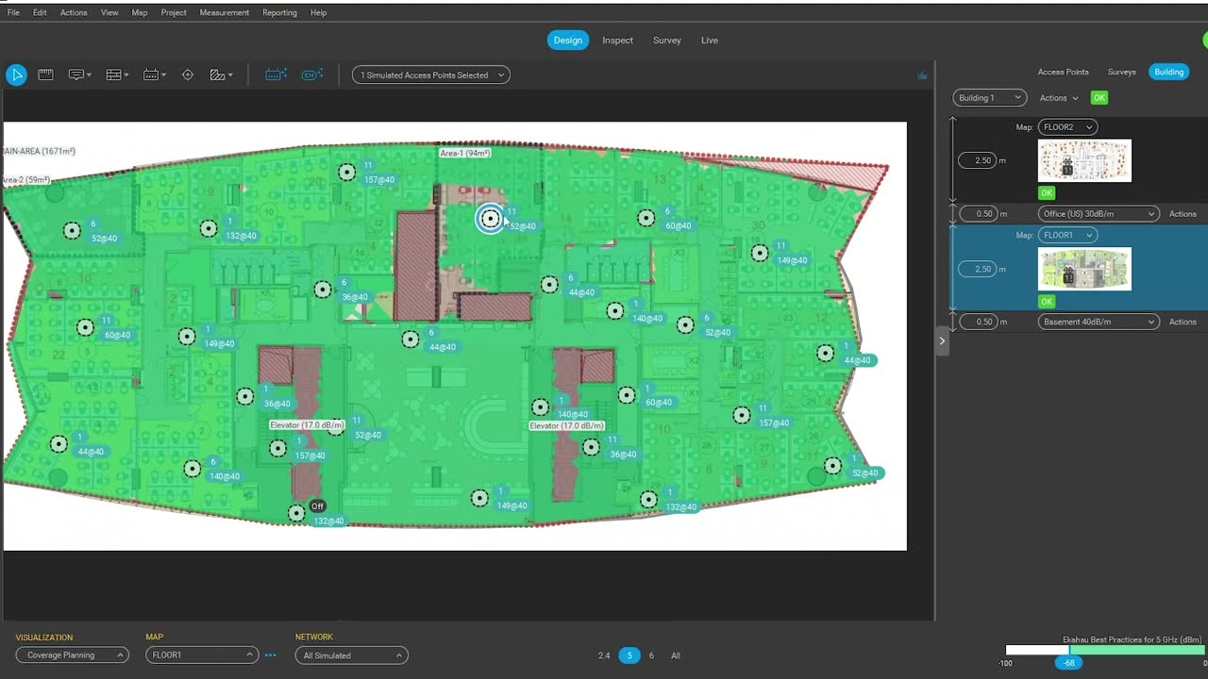Click the highlighted selected access point
The height and width of the screenshot is (679, 1208).
pyautogui.click(x=490, y=219)
